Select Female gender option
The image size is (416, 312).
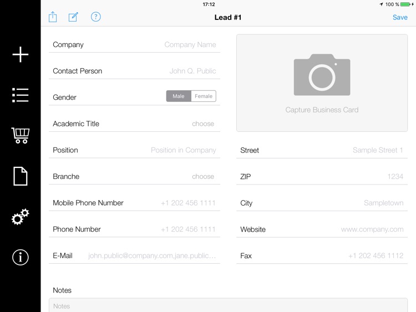(204, 96)
